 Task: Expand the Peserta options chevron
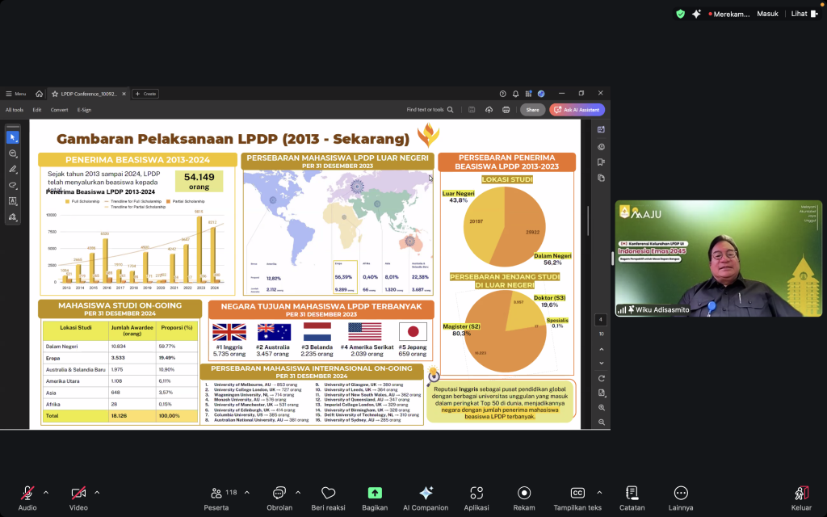[x=246, y=492]
